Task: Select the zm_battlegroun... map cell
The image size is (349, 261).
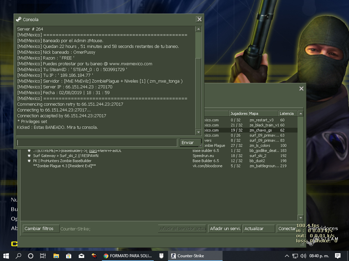Action: coord(264,166)
